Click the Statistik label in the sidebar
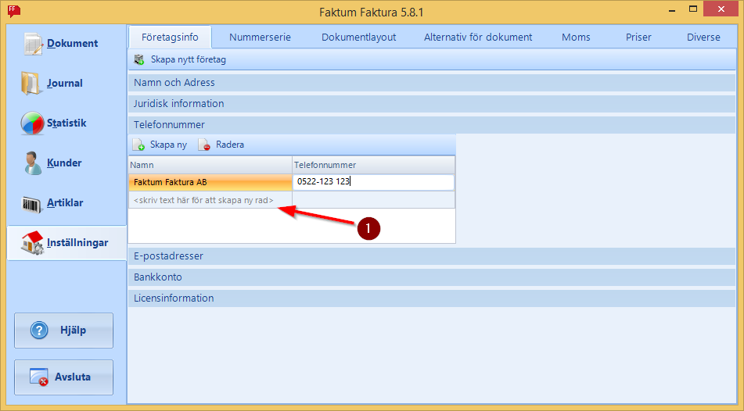The height and width of the screenshot is (411, 744). [x=66, y=123]
